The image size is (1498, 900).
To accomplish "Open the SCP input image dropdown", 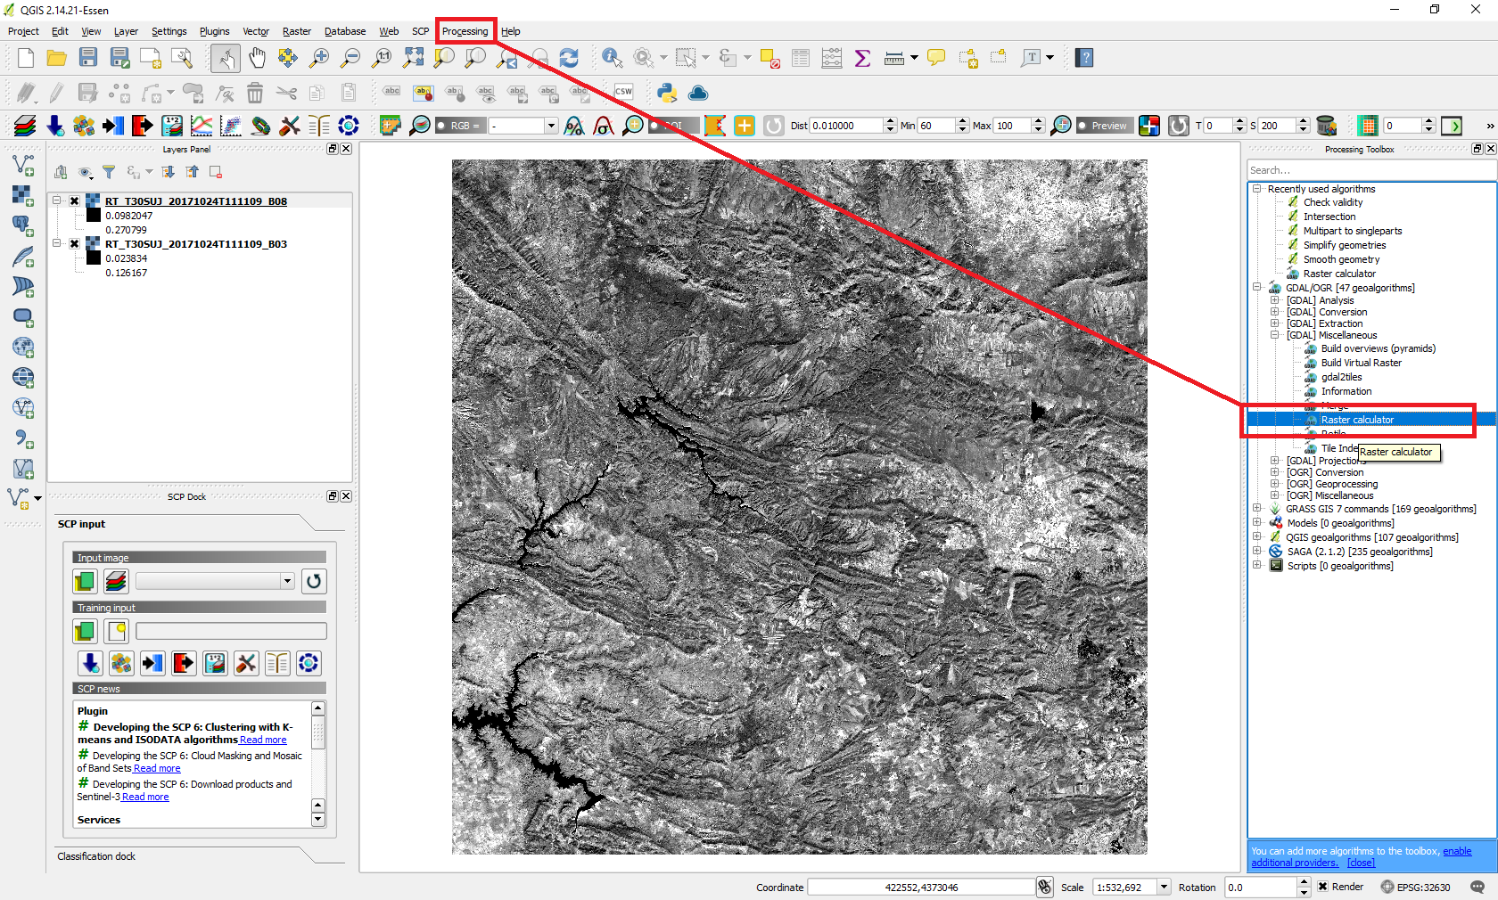I will pos(286,581).
